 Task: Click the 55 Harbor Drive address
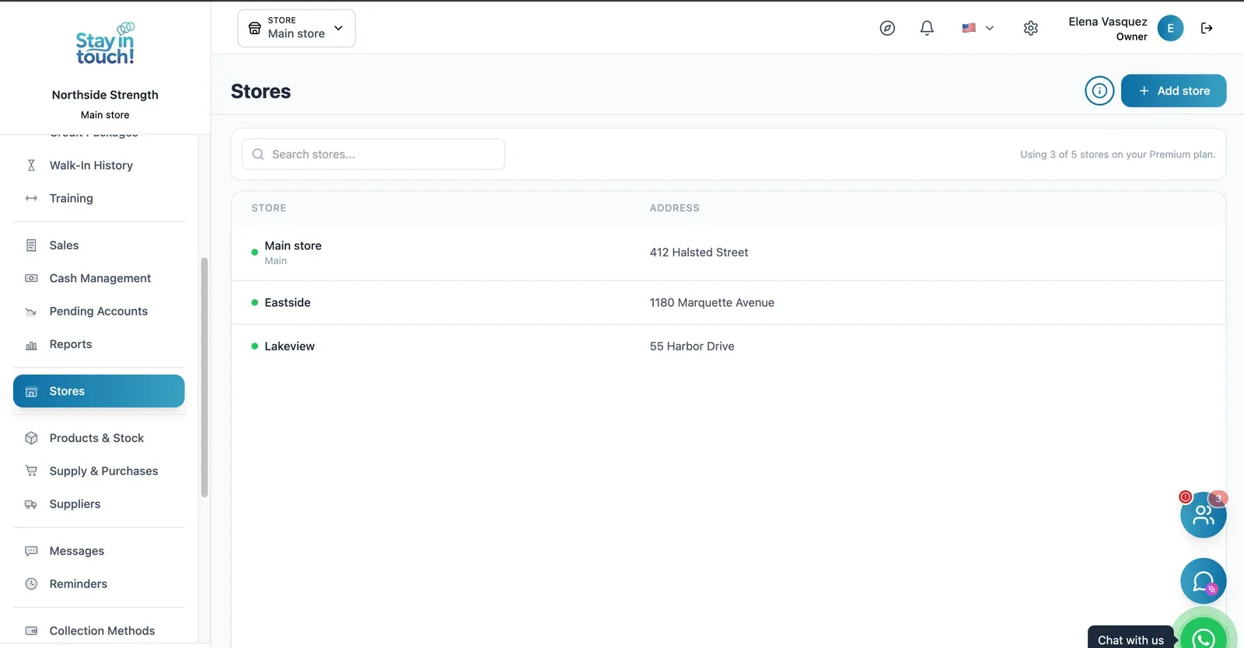[x=692, y=347]
